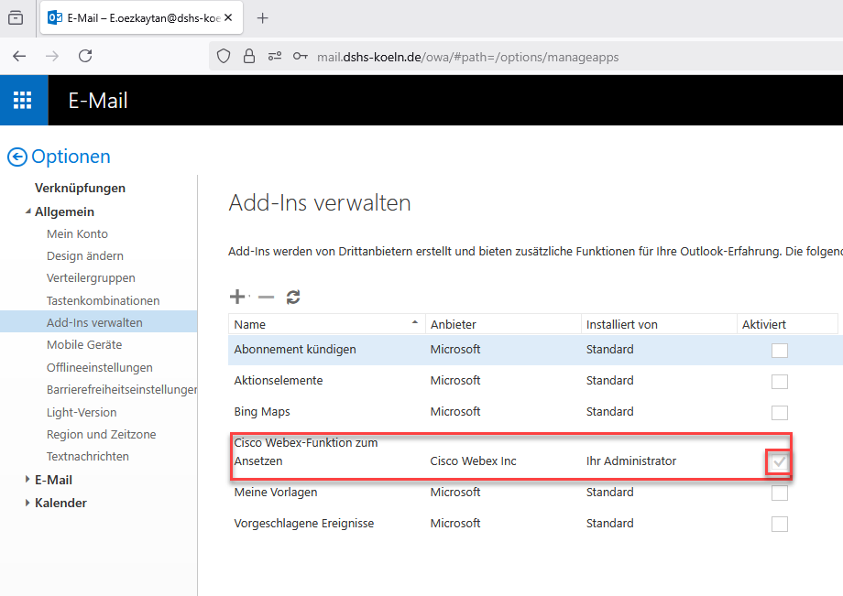The image size is (843, 596).
Task: Open Mobile Geräte settings
Action: pyautogui.click(x=84, y=345)
